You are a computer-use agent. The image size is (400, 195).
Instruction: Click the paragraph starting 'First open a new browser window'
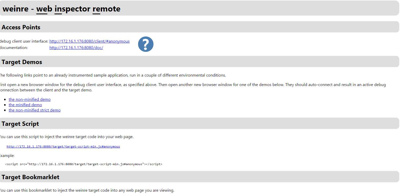[193, 87]
